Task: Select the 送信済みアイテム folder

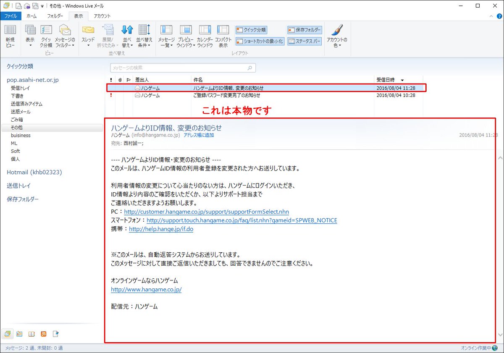Action: [x=26, y=104]
